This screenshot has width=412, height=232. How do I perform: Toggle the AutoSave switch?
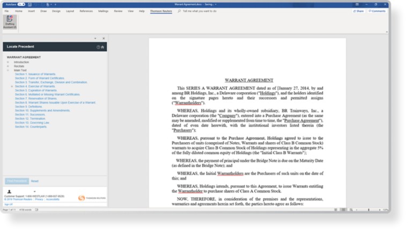tap(21, 4)
